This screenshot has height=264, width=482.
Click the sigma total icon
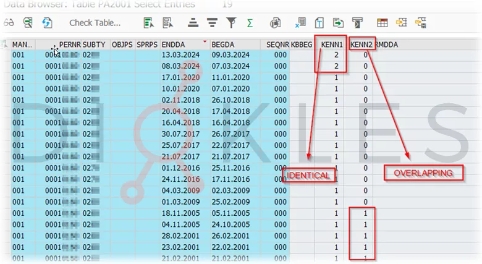(x=250, y=23)
